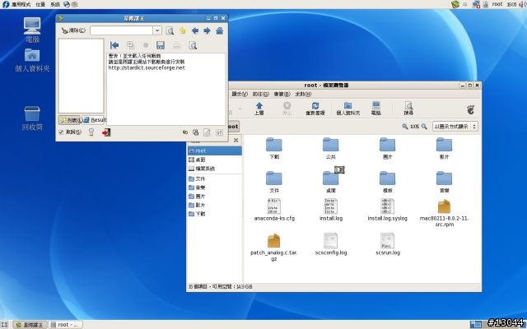Click the Reload (重新整理) button in the file browser toolbar
Viewport: 527px width, 329px height.
315,109
